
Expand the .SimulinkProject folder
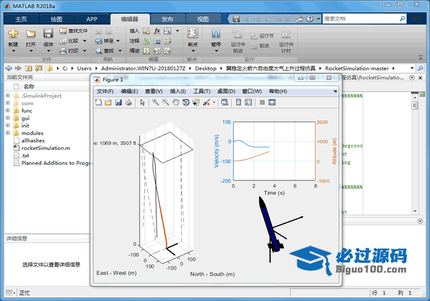click(x=8, y=95)
